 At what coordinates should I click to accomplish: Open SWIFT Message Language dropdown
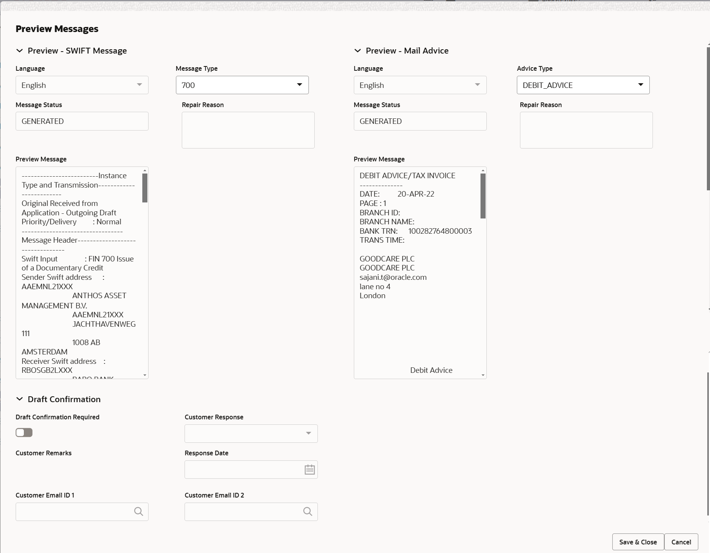(x=82, y=85)
